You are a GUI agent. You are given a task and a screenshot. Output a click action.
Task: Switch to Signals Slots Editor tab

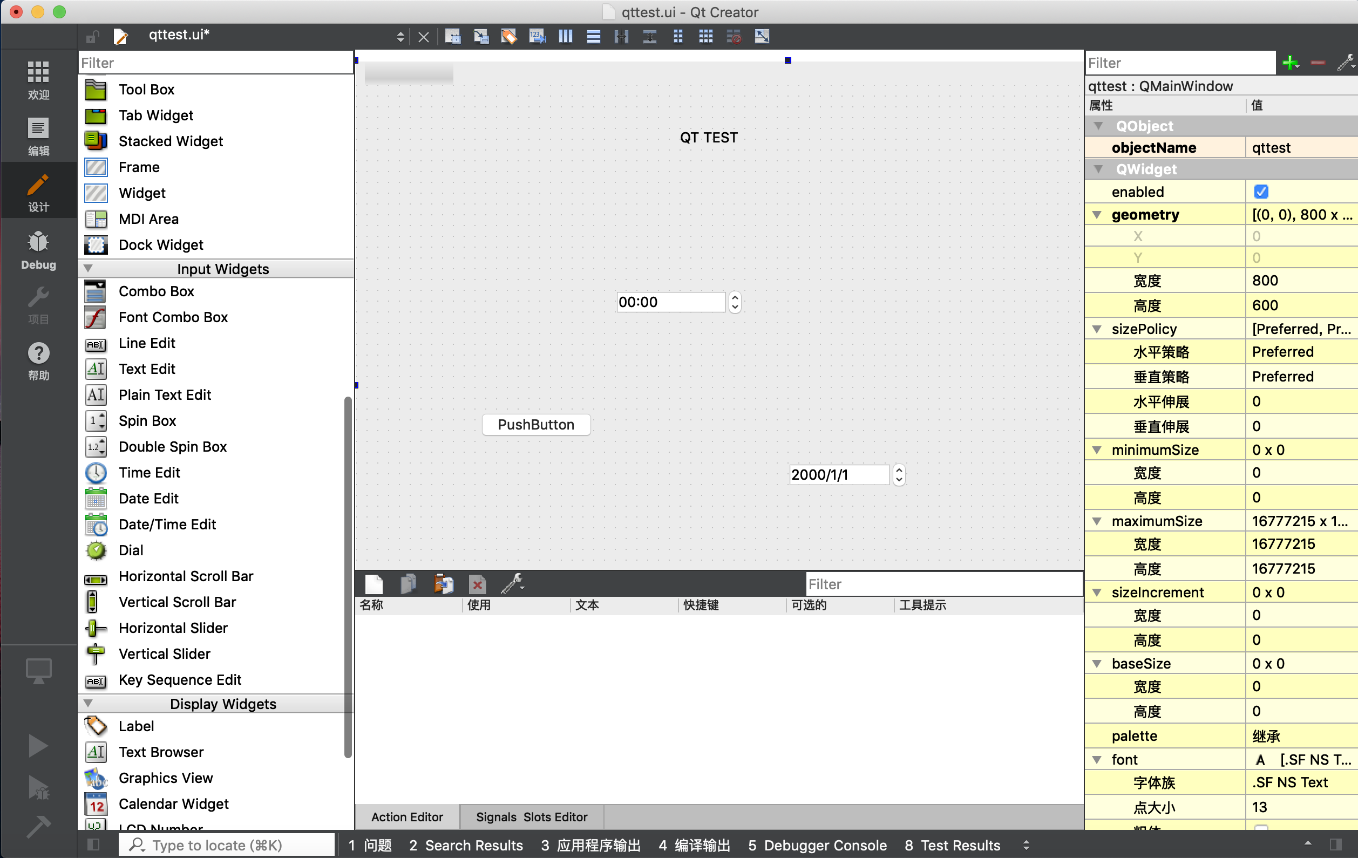point(532,817)
